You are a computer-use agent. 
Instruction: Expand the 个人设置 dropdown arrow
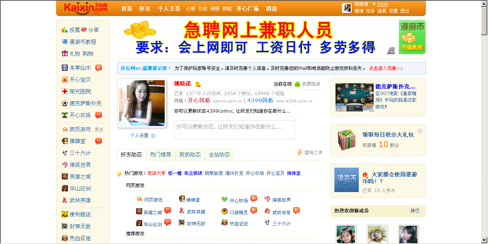point(153,136)
